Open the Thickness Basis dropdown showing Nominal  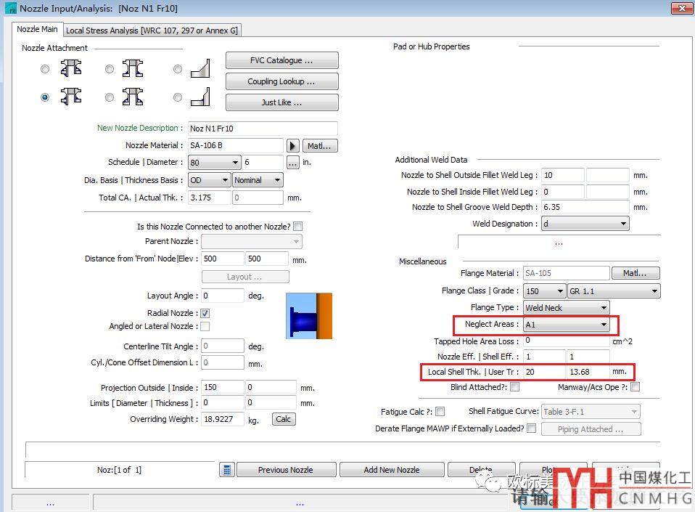[x=258, y=179]
